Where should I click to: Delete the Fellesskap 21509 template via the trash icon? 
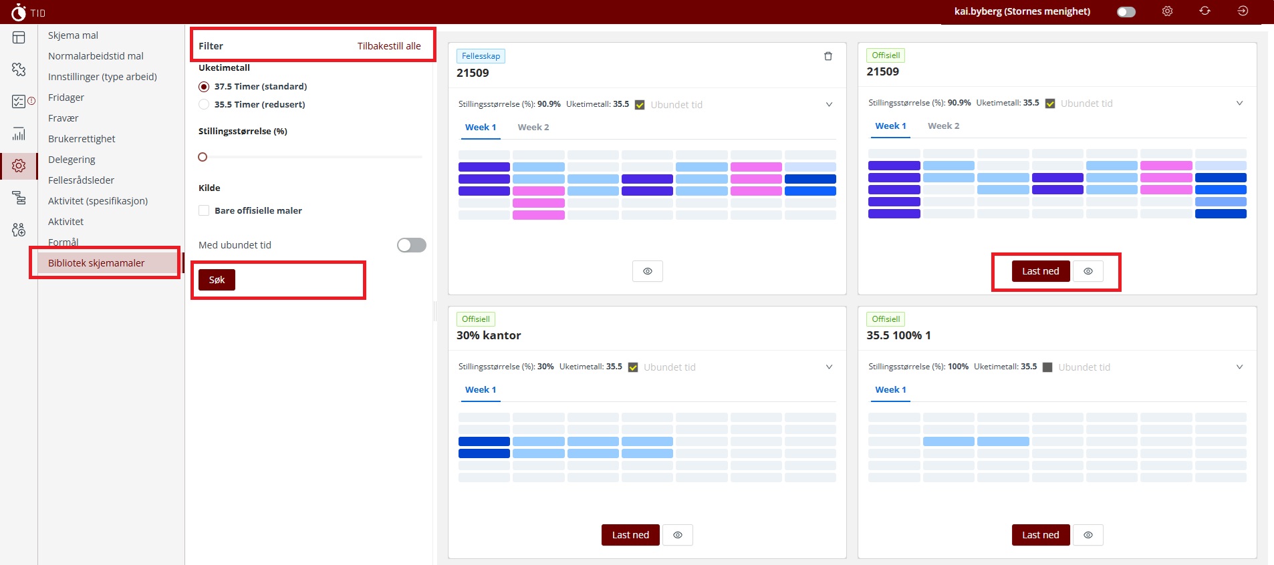[828, 56]
